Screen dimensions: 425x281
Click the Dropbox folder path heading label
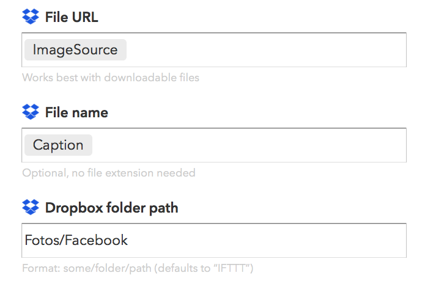[112, 208]
